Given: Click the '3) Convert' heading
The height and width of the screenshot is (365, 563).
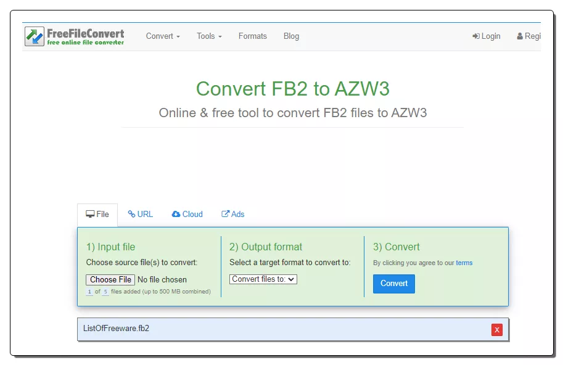Looking at the screenshot, I should point(397,247).
